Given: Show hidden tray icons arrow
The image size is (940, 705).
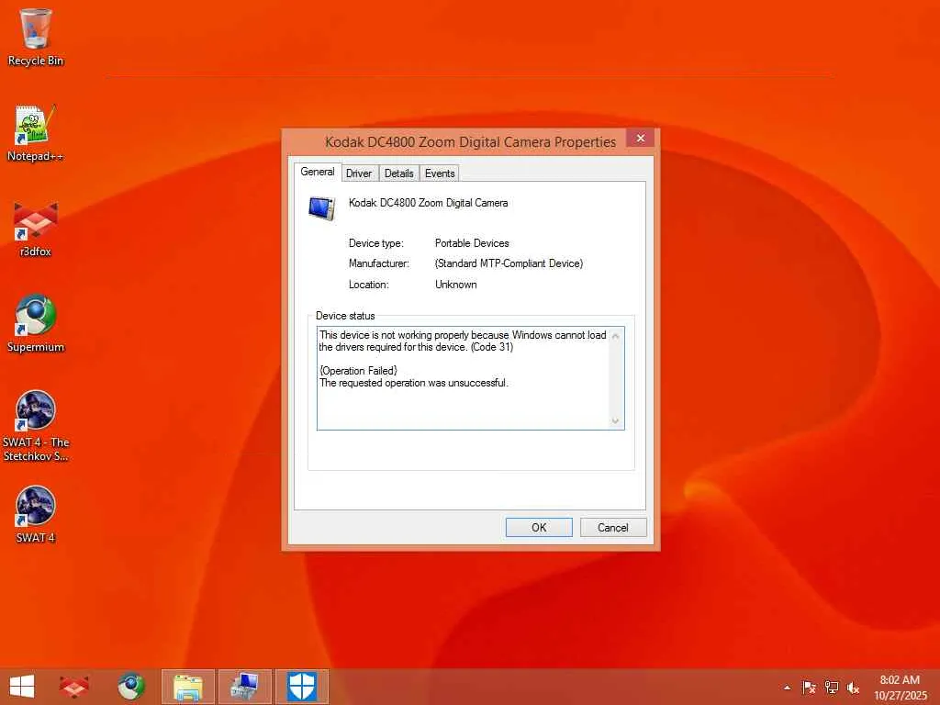Looking at the screenshot, I should coord(787,688).
